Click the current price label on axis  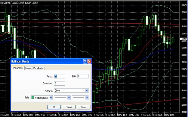click(x=183, y=39)
